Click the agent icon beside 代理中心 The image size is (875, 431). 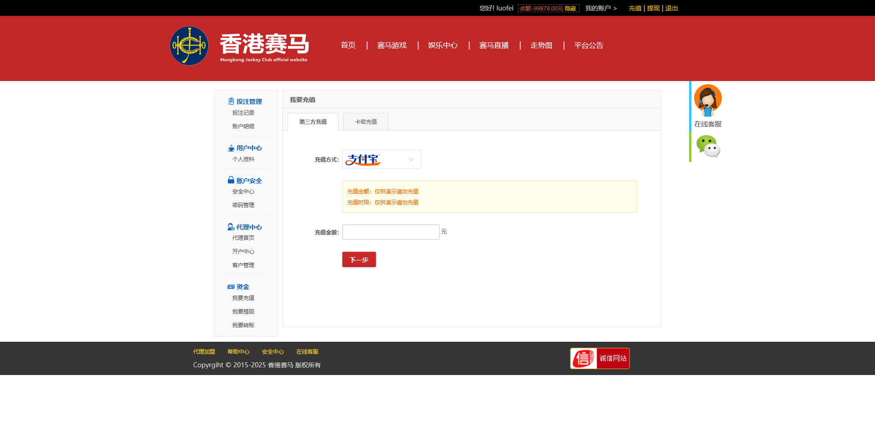point(231,227)
